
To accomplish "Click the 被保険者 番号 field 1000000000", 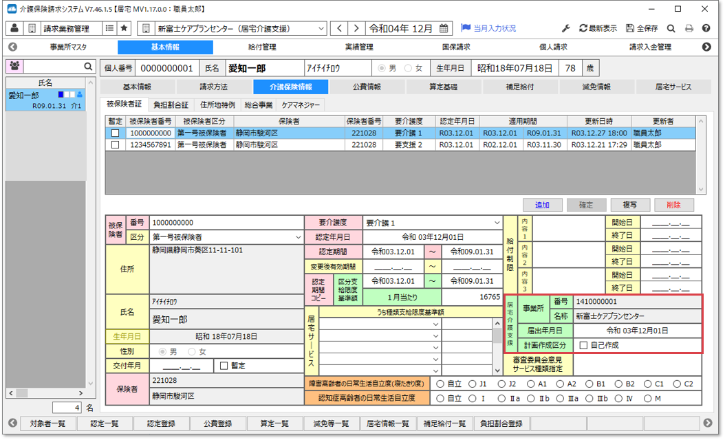I will tap(226, 223).
